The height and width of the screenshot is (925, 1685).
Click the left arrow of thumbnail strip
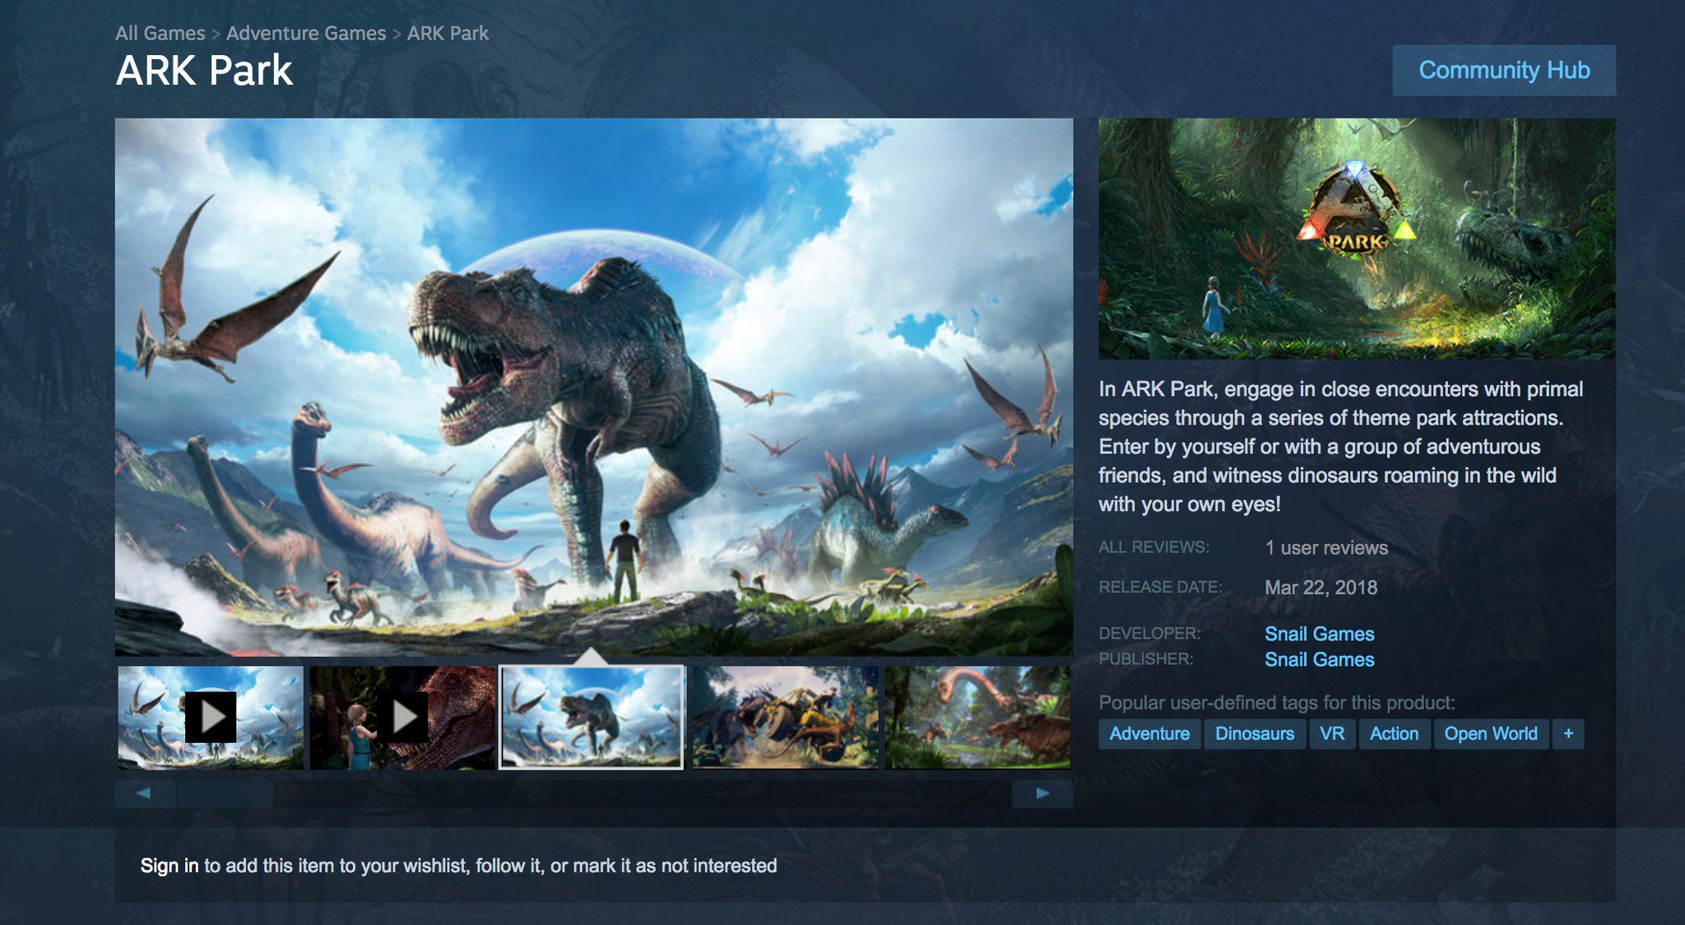click(145, 793)
